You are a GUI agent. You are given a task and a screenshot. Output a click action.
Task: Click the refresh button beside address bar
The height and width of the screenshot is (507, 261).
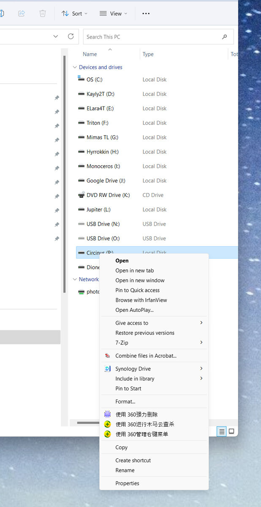coord(71,37)
